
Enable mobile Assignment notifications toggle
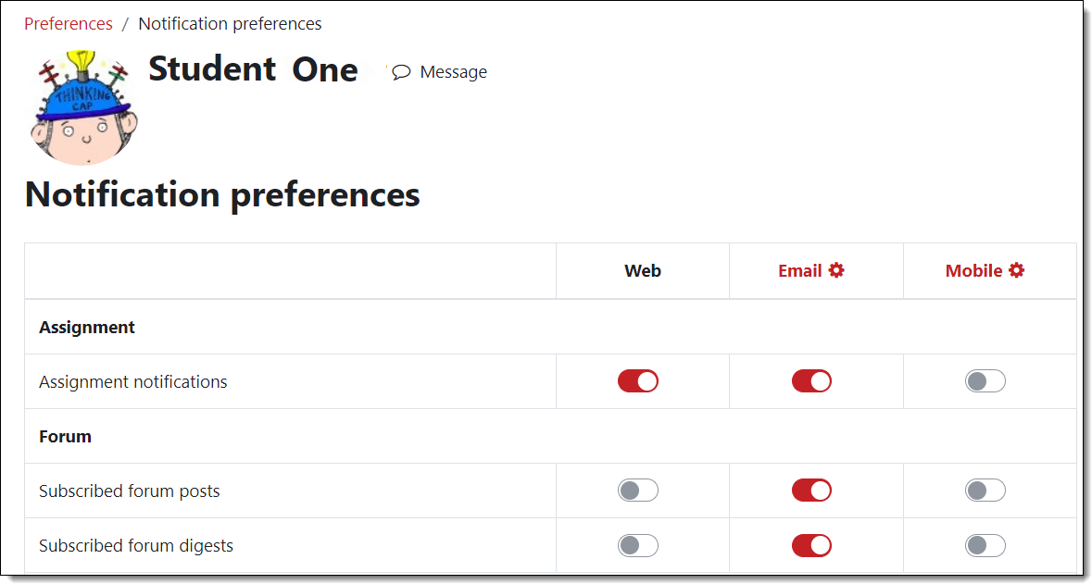pos(985,380)
